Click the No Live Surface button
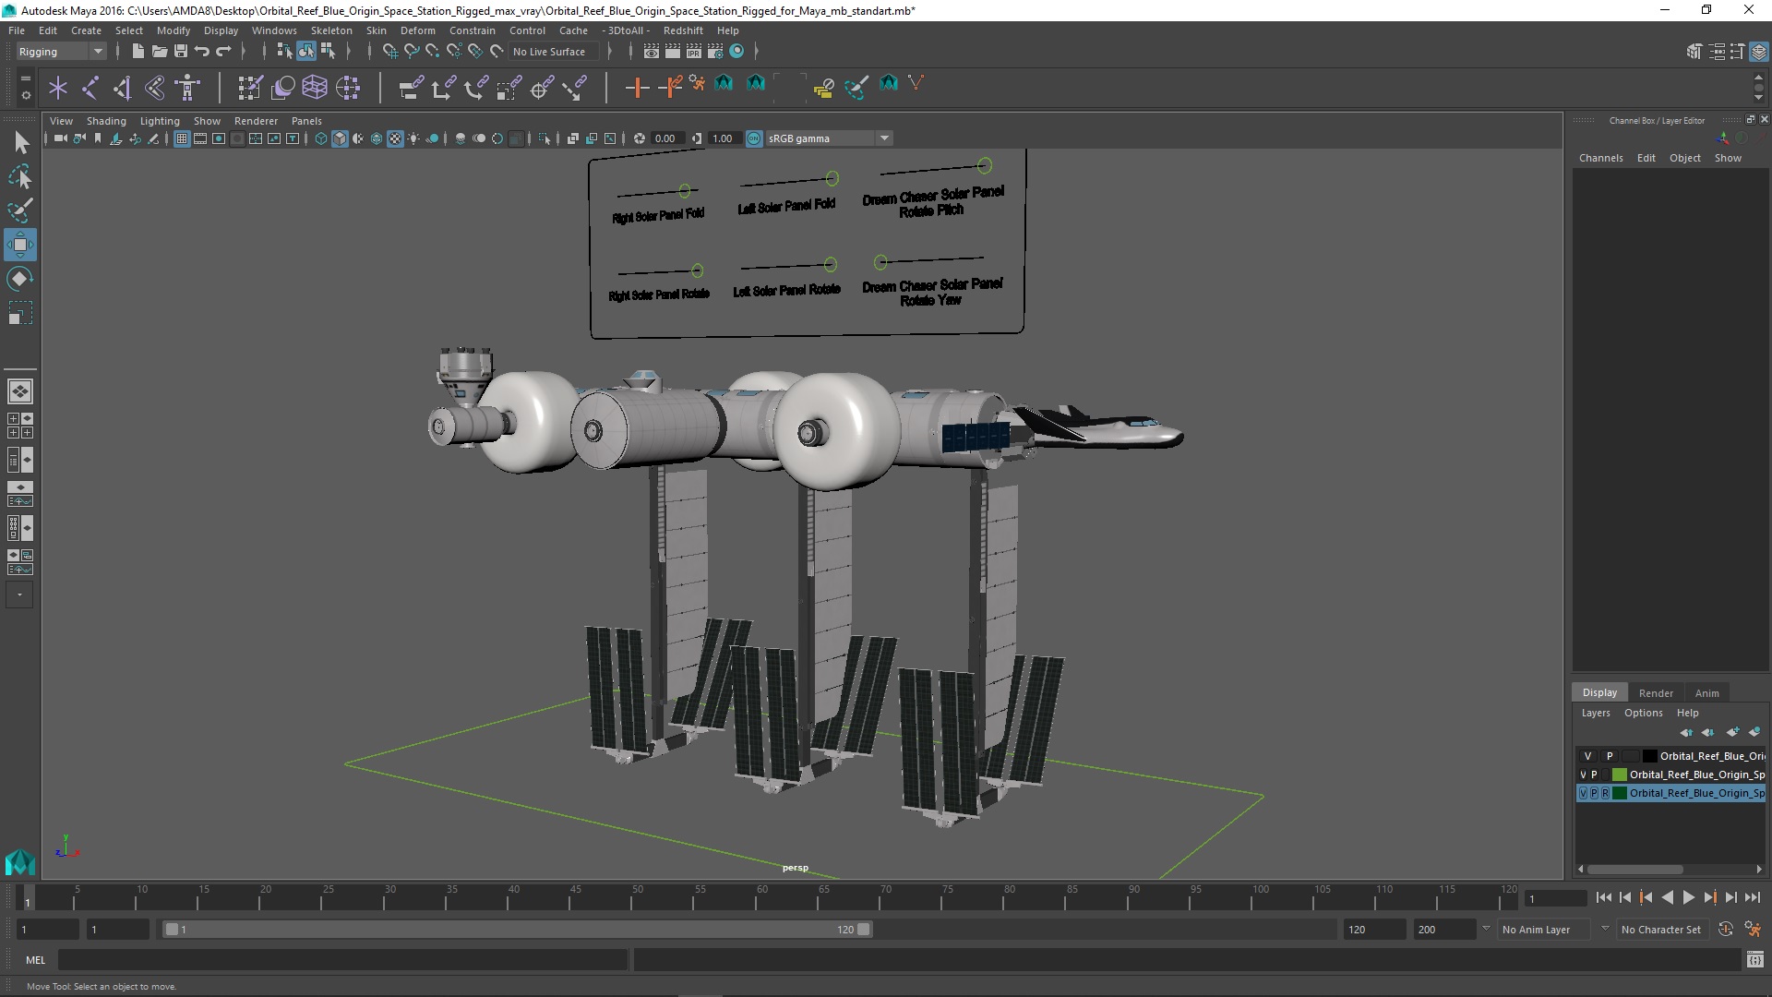 [x=549, y=52]
